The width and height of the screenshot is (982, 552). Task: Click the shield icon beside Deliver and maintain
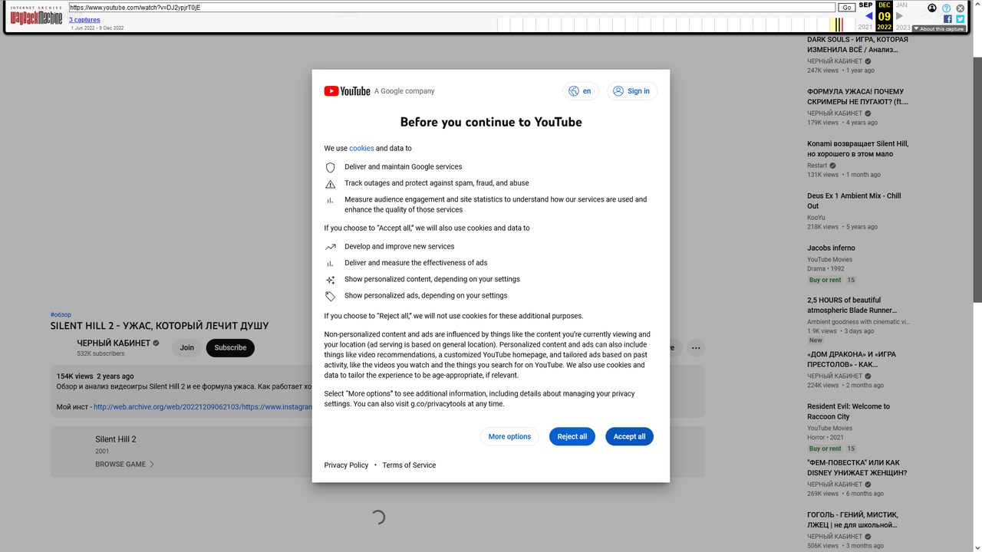tap(331, 167)
